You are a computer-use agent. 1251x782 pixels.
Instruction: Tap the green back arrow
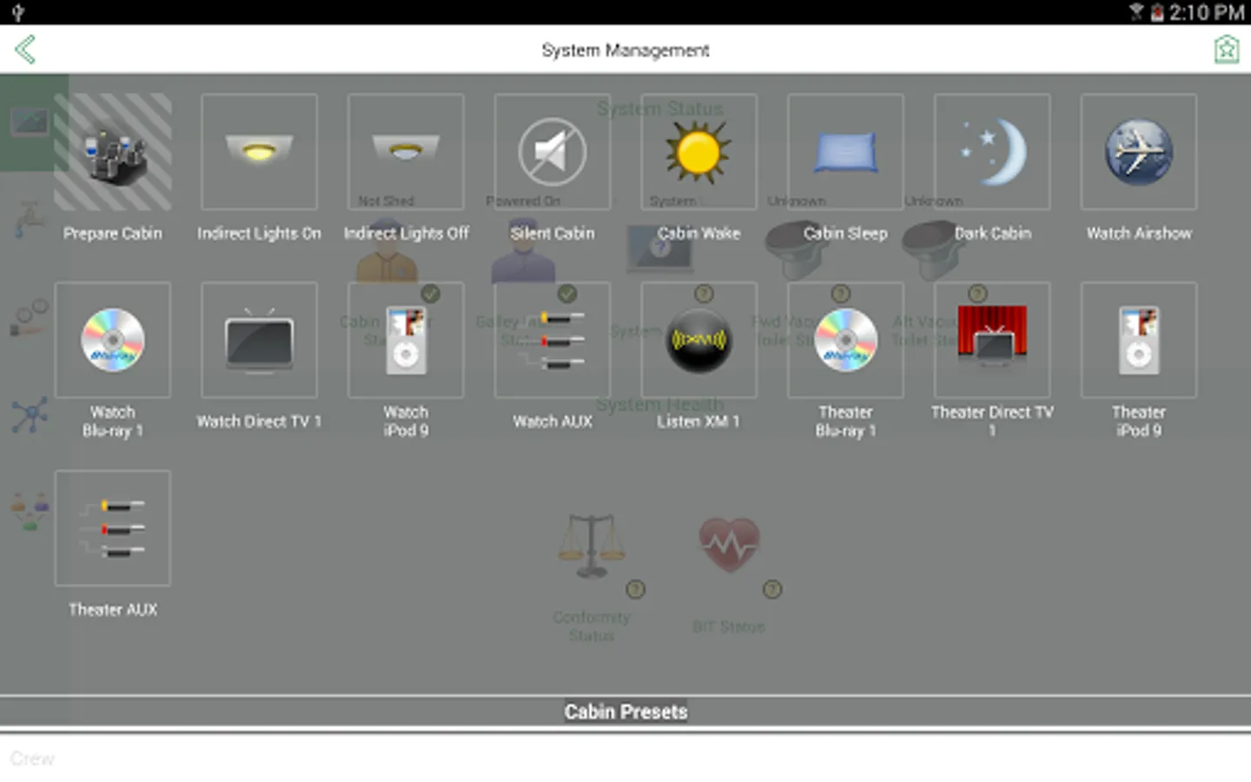(x=25, y=50)
